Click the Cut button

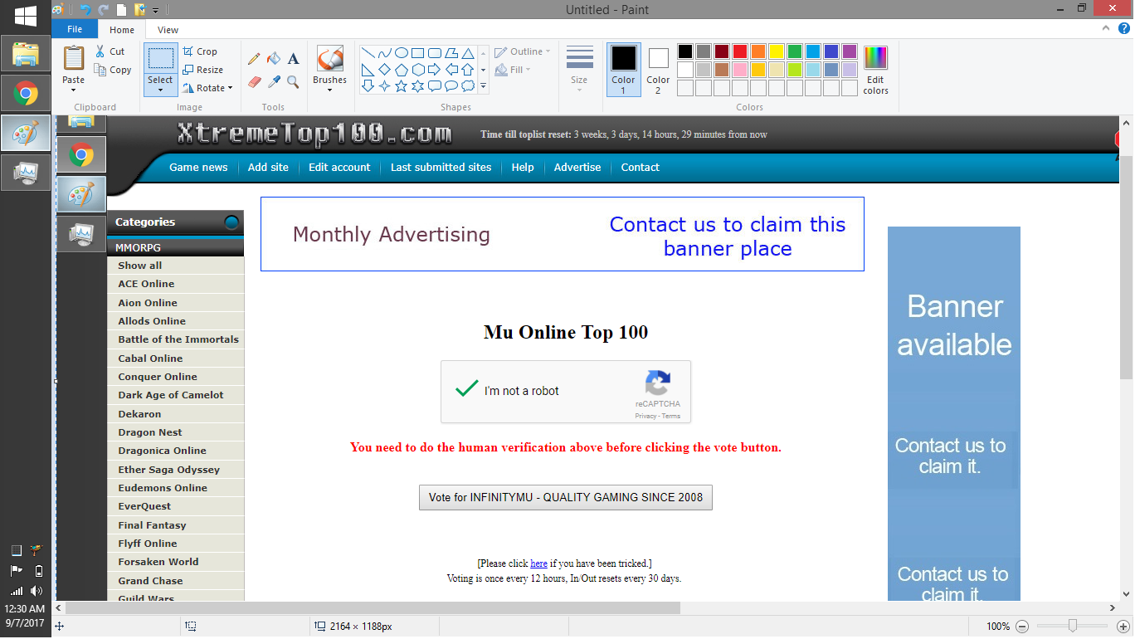(x=110, y=51)
